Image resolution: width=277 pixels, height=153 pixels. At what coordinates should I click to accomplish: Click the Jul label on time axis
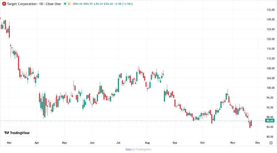(118, 143)
